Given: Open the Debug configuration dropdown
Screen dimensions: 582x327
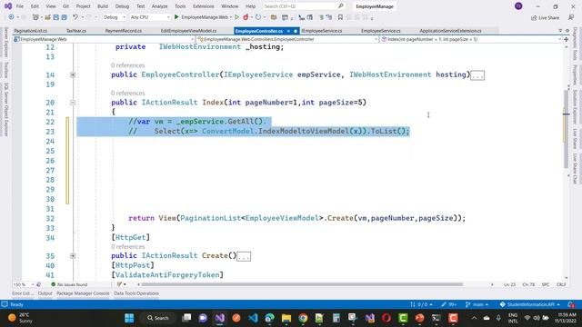Looking at the screenshot, I should (114, 17).
